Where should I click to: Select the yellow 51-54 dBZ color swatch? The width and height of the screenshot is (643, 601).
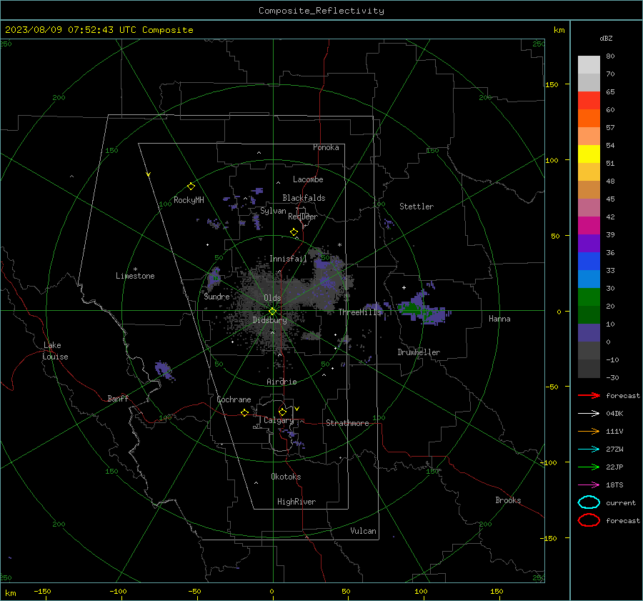click(x=589, y=154)
